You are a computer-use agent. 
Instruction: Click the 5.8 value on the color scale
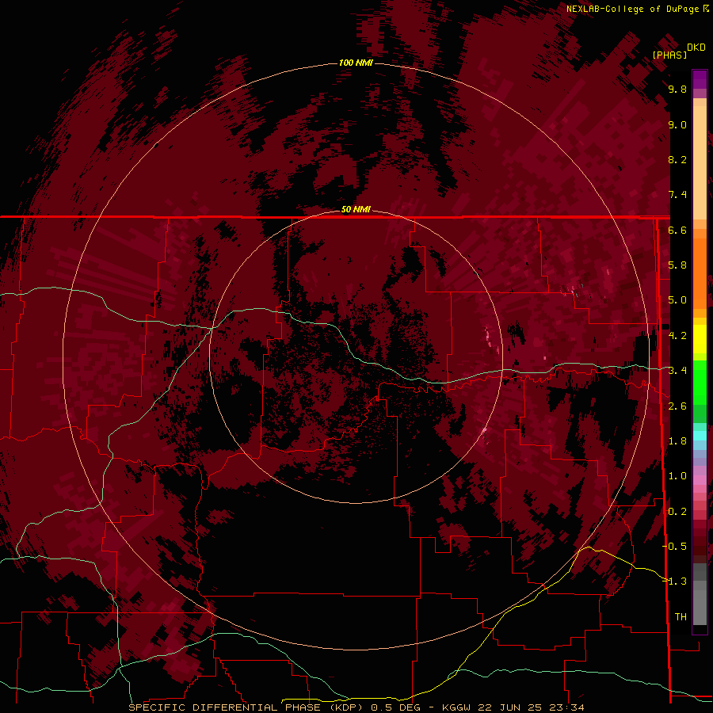pyautogui.click(x=677, y=265)
